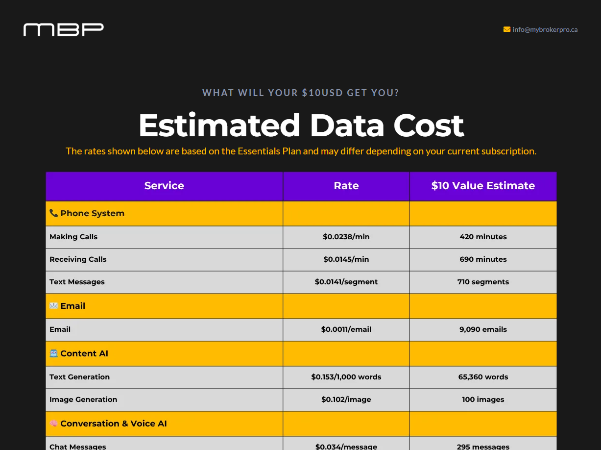Click the brain emoji beside Conversation & Voice AI
This screenshot has height=450, width=601.
pyautogui.click(x=53, y=424)
